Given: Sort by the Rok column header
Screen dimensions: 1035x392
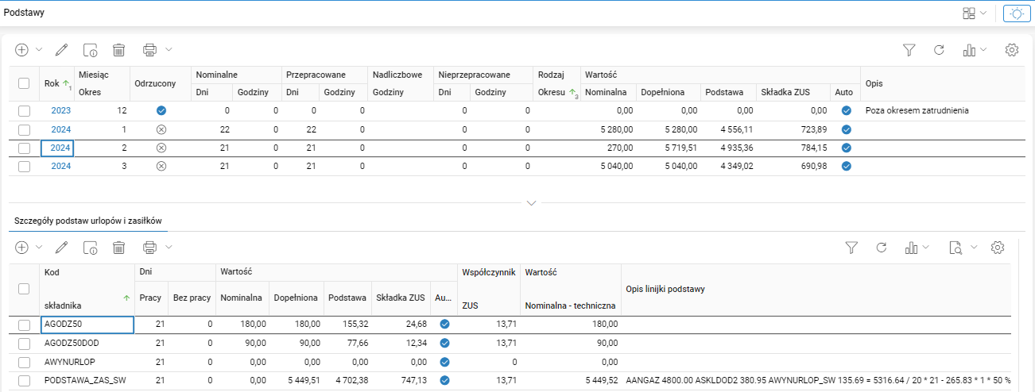Looking at the screenshot, I should tap(56, 83).
